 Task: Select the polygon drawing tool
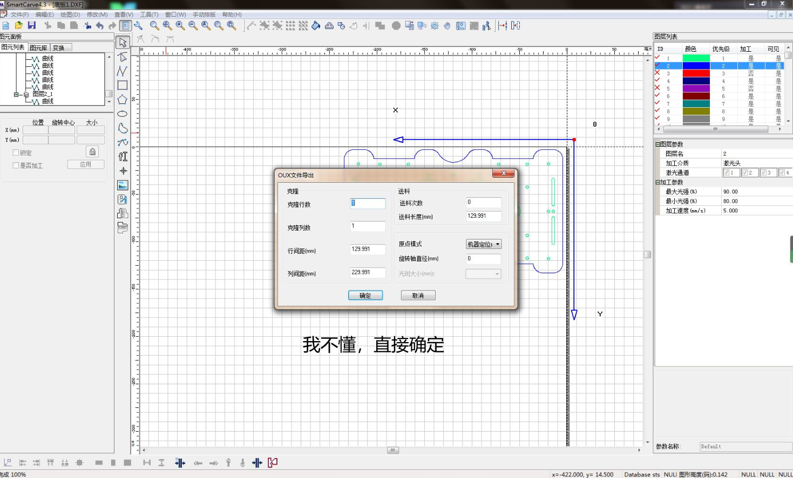click(x=123, y=99)
